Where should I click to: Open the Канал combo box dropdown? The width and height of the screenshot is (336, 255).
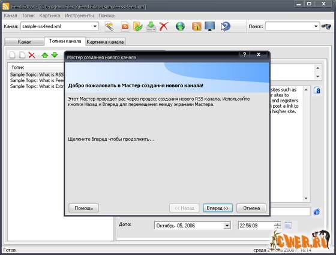click(x=95, y=26)
